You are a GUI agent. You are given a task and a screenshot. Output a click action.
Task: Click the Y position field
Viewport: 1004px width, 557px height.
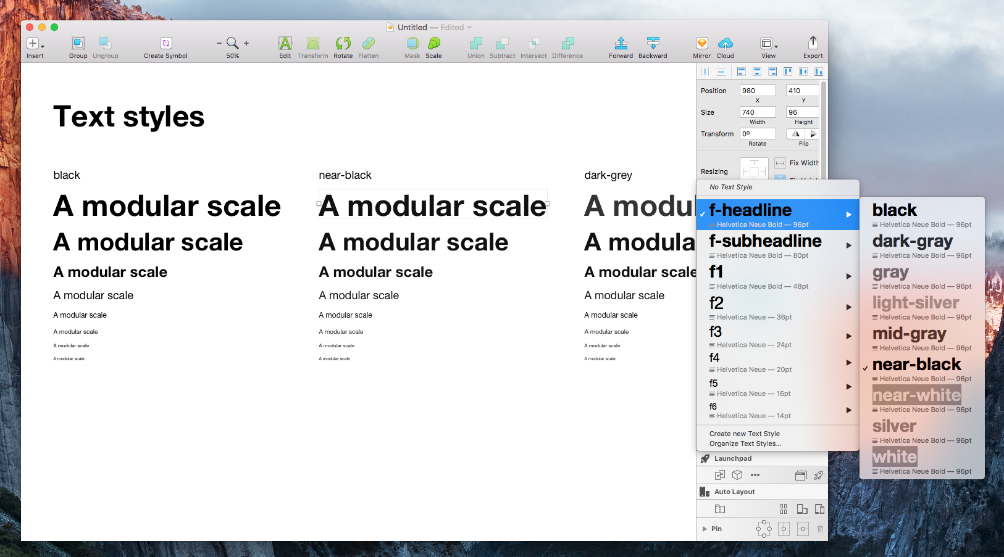pos(802,91)
